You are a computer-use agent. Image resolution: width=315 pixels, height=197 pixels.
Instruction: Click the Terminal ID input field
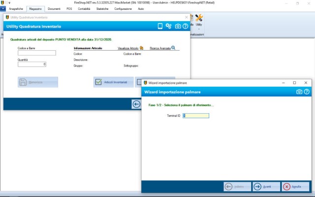point(196,116)
